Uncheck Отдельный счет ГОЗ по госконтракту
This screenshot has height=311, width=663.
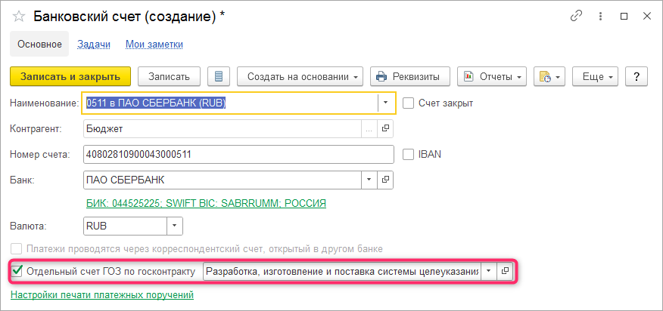pyautogui.click(x=17, y=270)
